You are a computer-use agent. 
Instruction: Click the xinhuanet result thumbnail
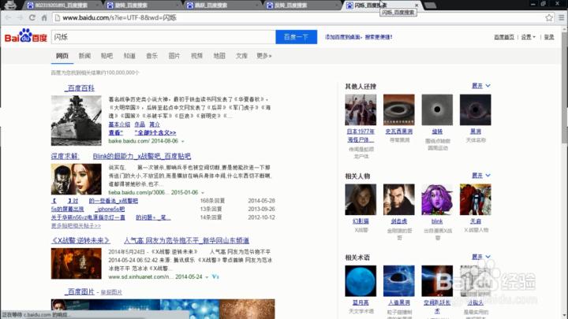(x=77, y=263)
